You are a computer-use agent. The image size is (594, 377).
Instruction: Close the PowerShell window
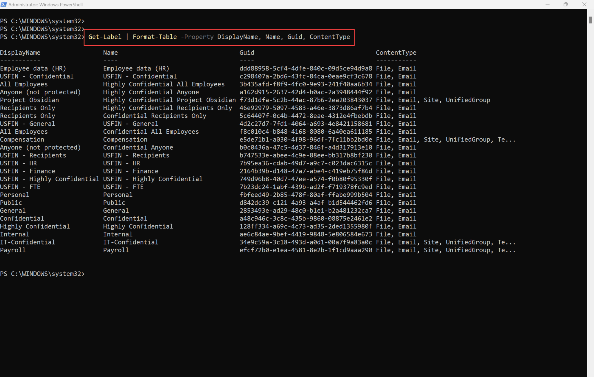(584, 4)
